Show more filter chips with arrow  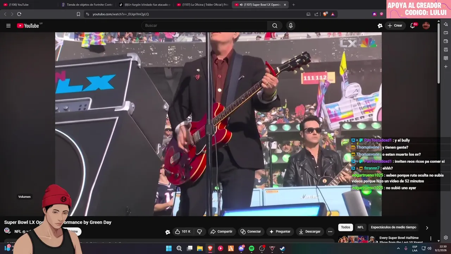tap(427, 228)
